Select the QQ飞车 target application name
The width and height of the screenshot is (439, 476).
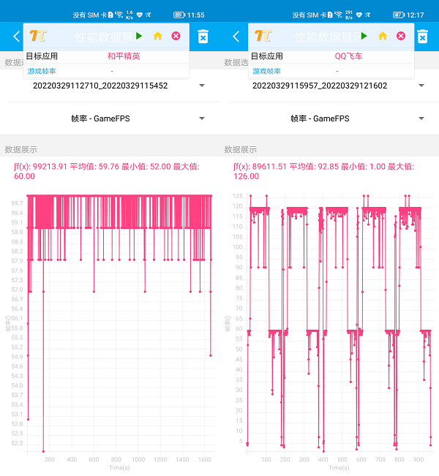point(348,56)
